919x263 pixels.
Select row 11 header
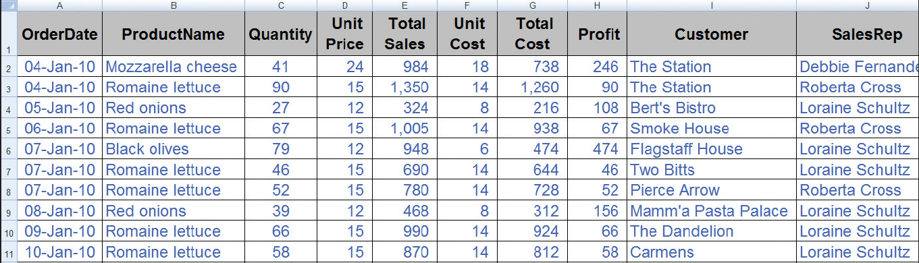point(8,253)
